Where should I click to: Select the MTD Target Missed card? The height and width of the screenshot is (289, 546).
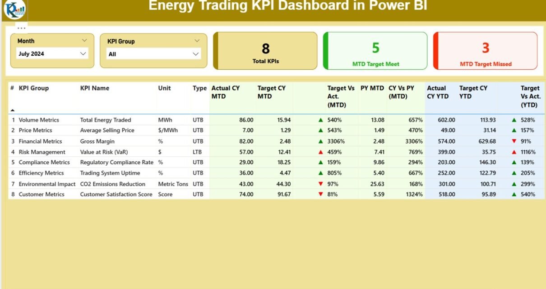[x=486, y=51]
